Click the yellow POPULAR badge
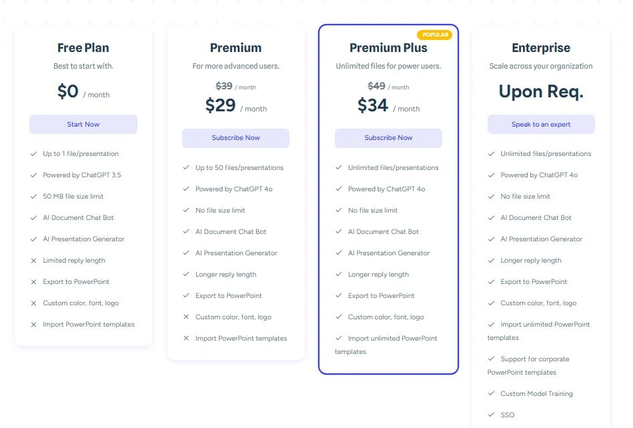The width and height of the screenshot is (633, 428). [x=435, y=35]
